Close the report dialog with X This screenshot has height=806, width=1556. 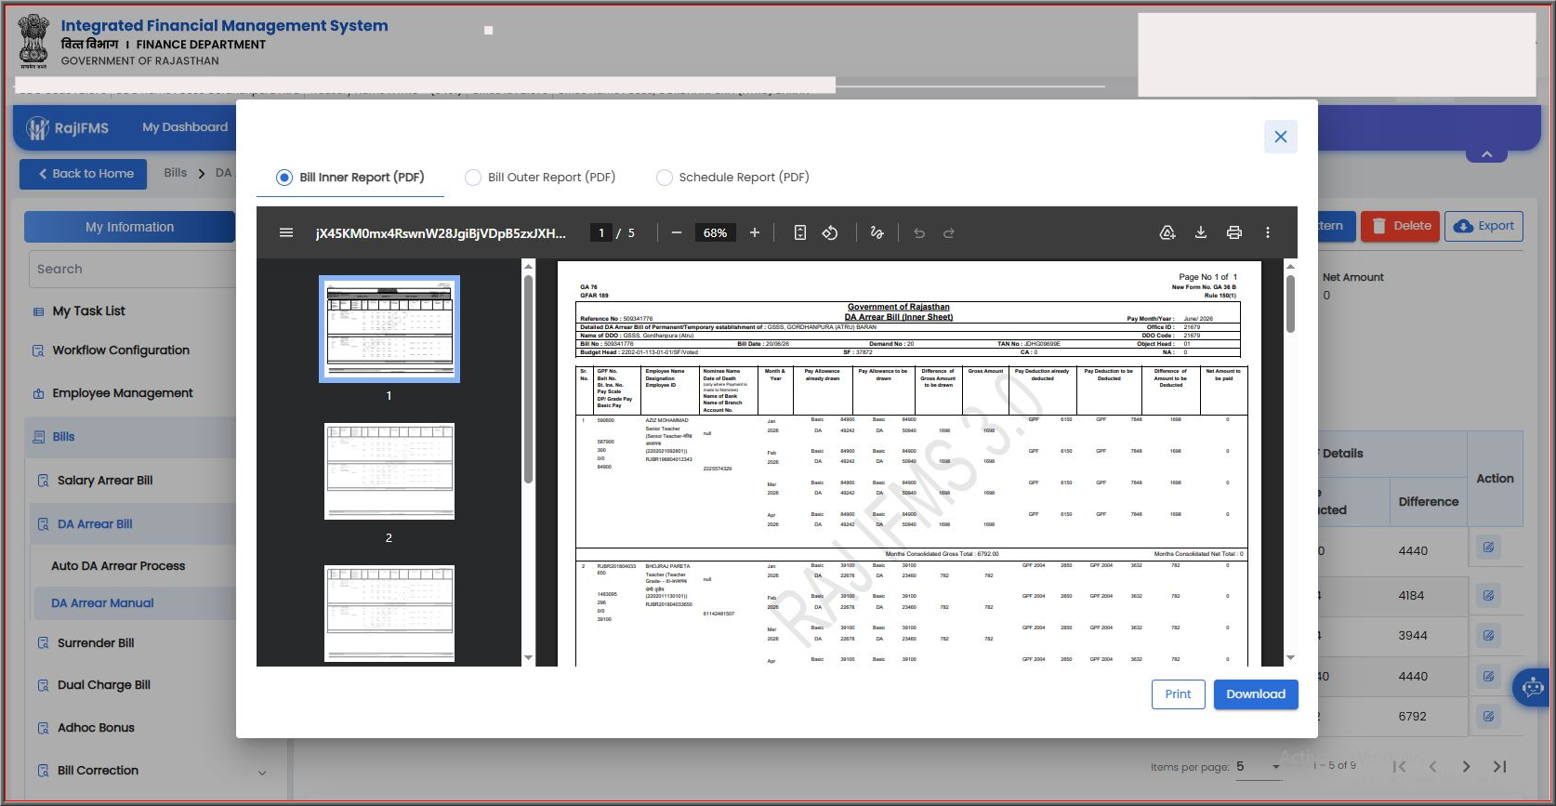tap(1281, 137)
